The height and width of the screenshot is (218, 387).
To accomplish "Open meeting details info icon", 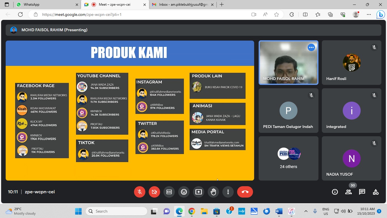I will point(335,192).
